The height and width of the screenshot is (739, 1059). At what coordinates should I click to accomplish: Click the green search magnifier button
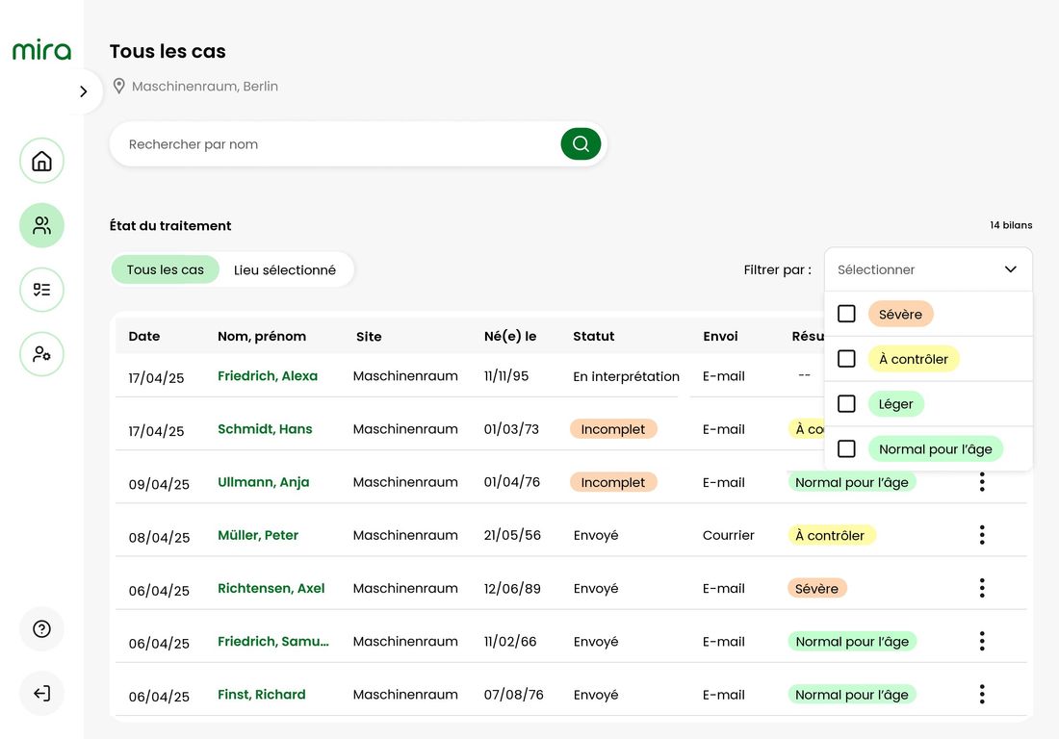click(581, 143)
